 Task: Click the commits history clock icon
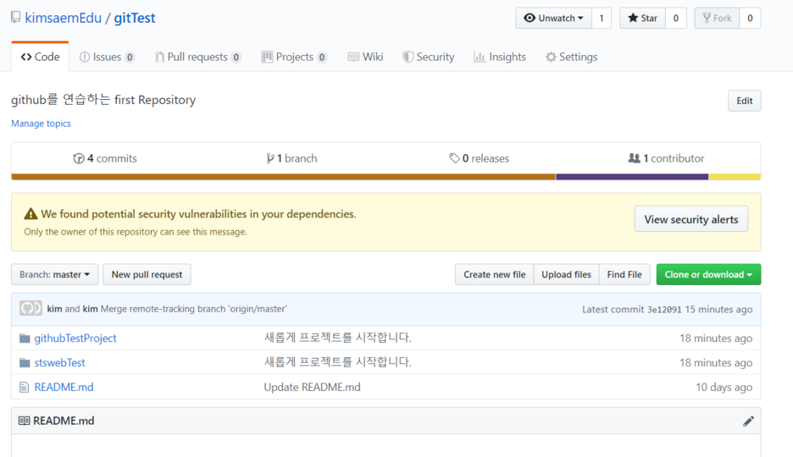click(x=79, y=158)
